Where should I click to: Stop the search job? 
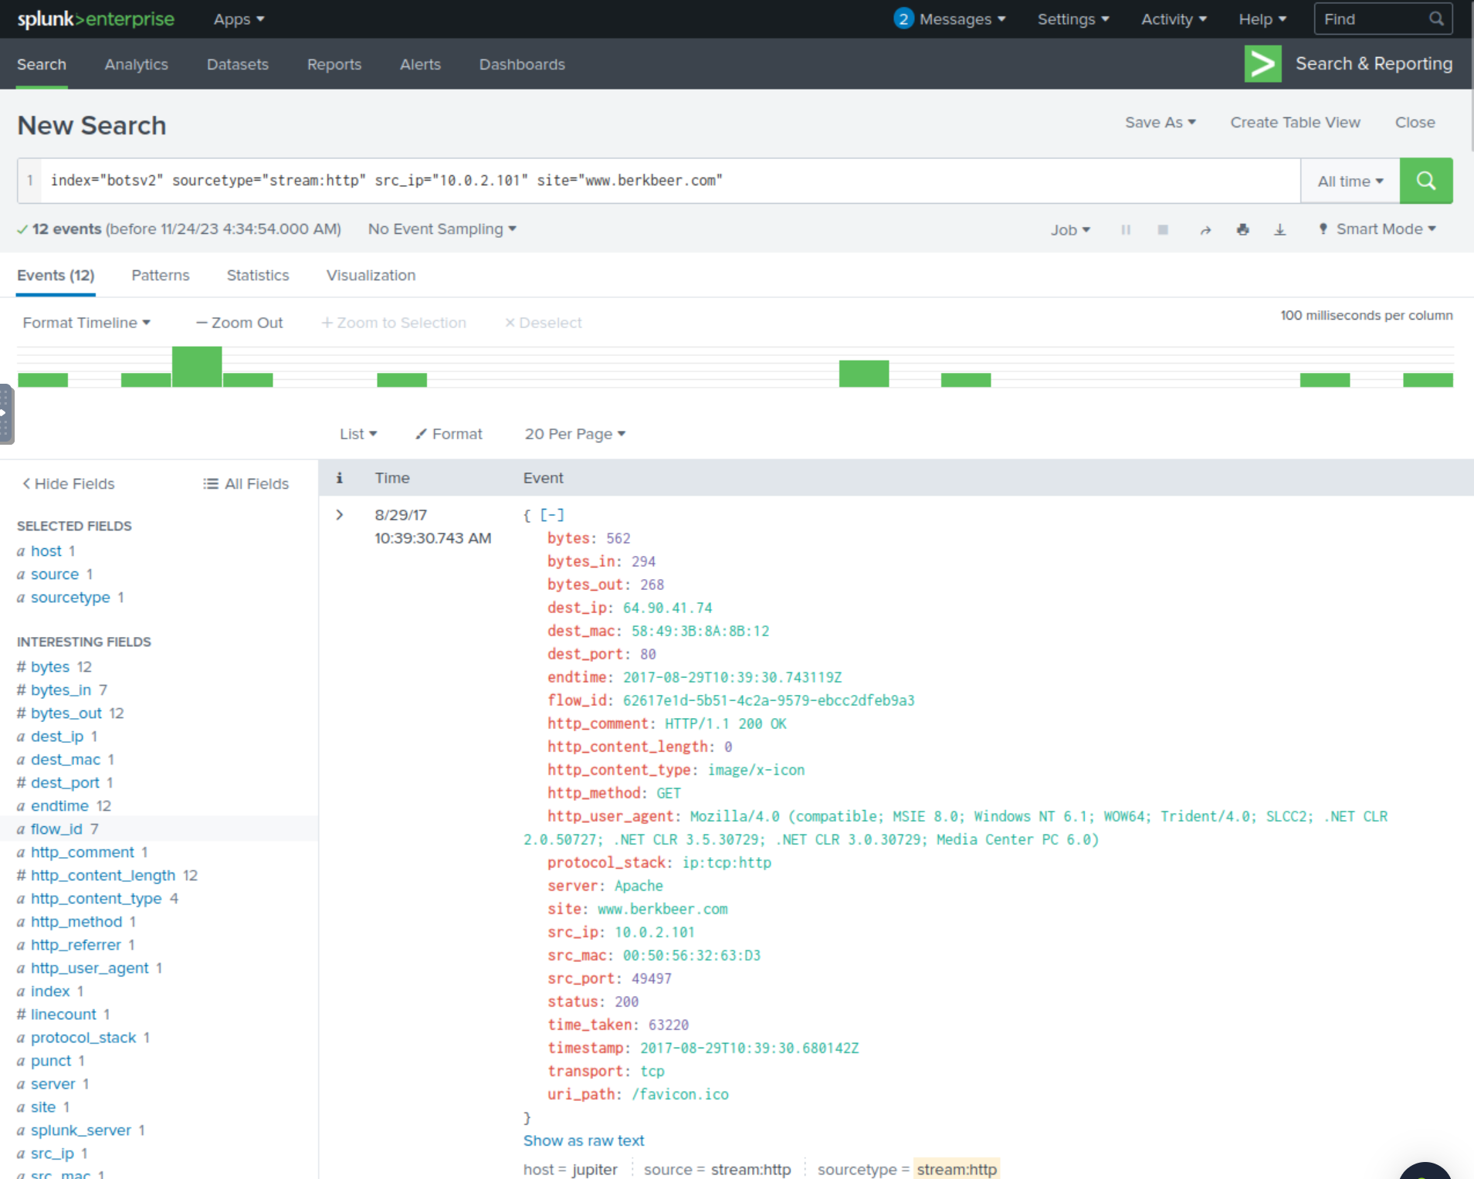pyautogui.click(x=1163, y=229)
